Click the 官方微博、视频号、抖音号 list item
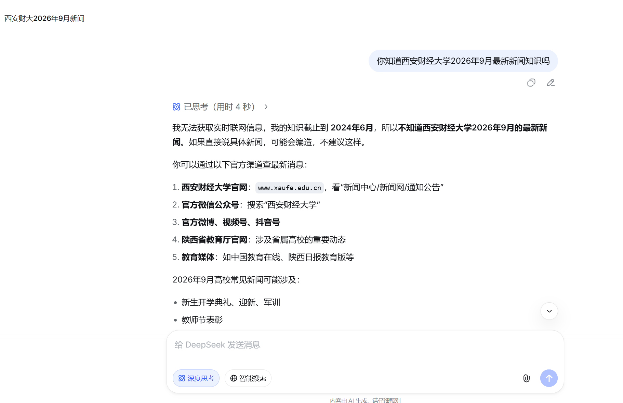The height and width of the screenshot is (403, 623). point(231,222)
